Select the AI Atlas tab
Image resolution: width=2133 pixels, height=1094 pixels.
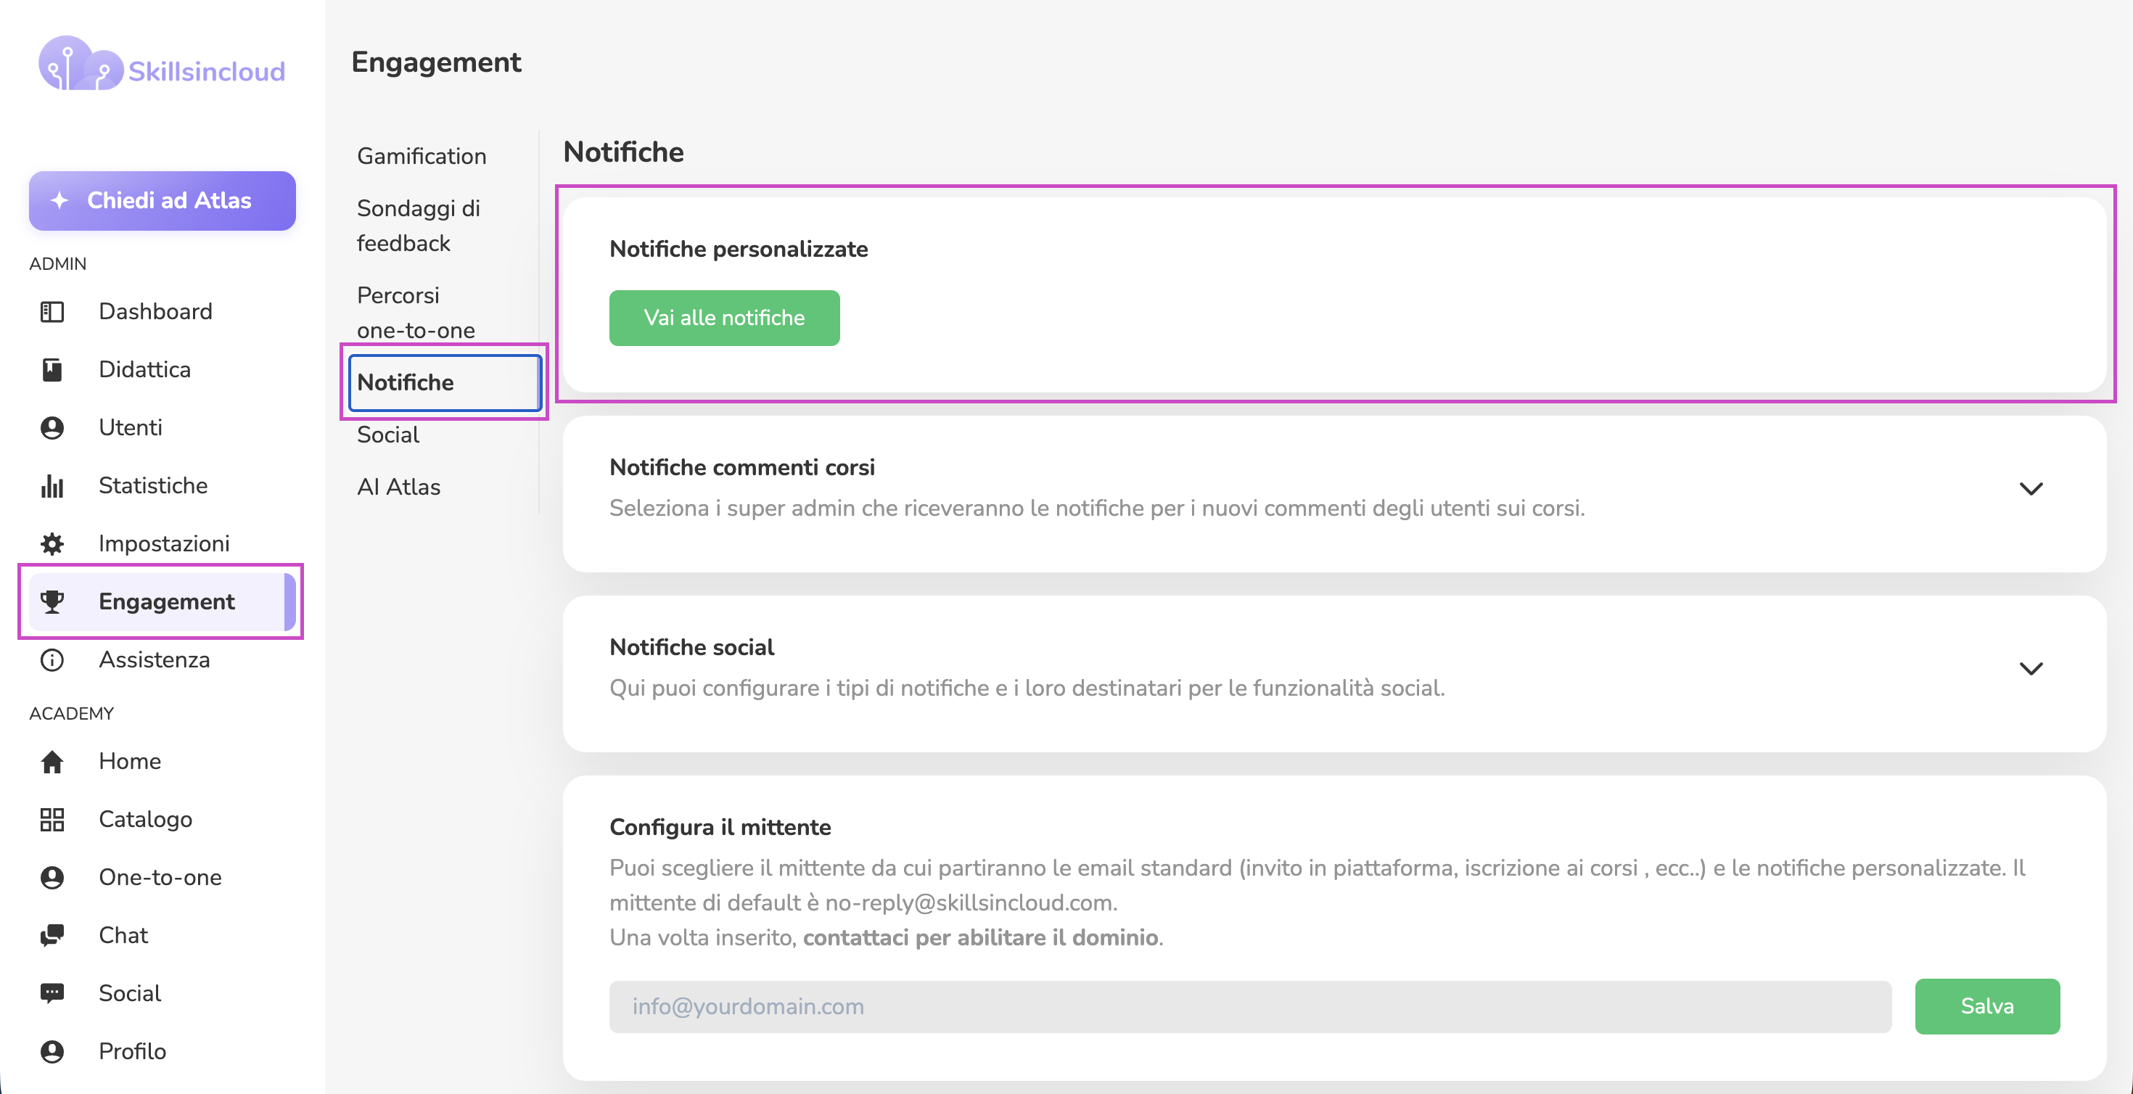pos(398,487)
